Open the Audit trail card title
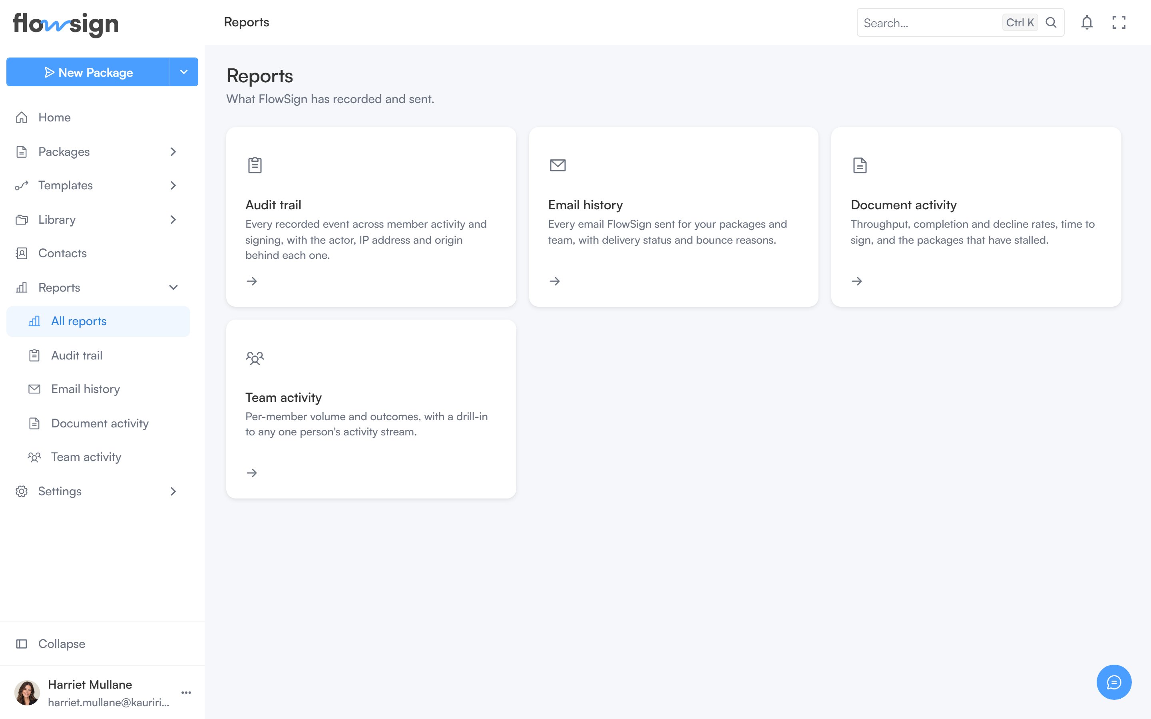 click(273, 205)
